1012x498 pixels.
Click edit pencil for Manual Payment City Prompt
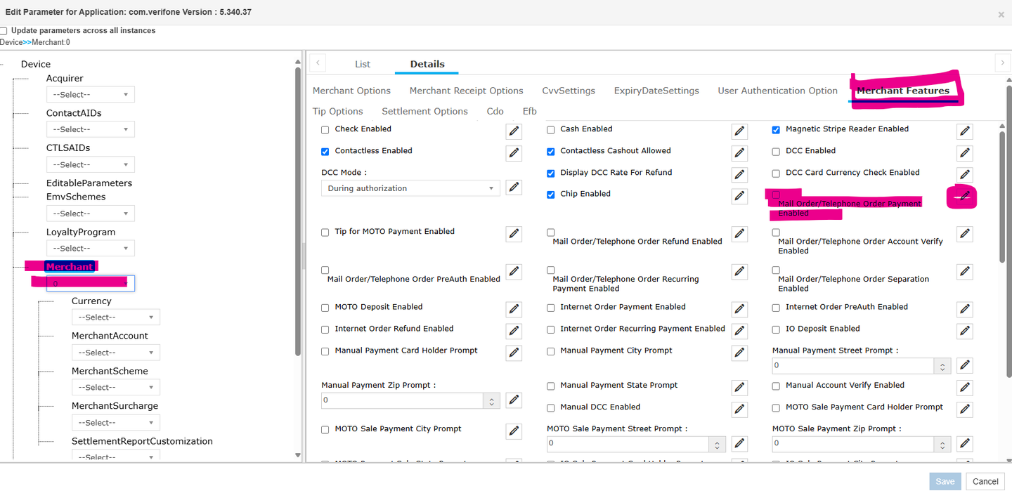pyautogui.click(x=739, y=353)
